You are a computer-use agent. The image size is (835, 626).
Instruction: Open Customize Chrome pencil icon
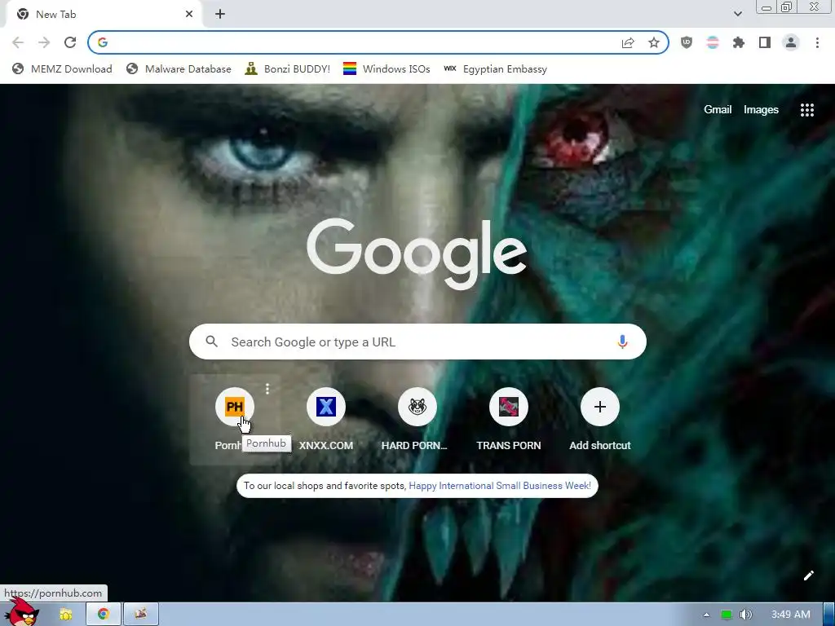(808, 575)
